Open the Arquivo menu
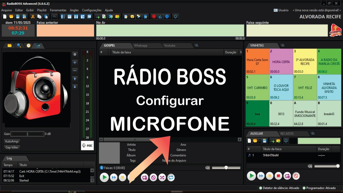 6,10
